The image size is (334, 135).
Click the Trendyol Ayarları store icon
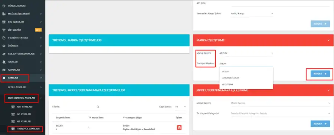[x=13, y=129]
